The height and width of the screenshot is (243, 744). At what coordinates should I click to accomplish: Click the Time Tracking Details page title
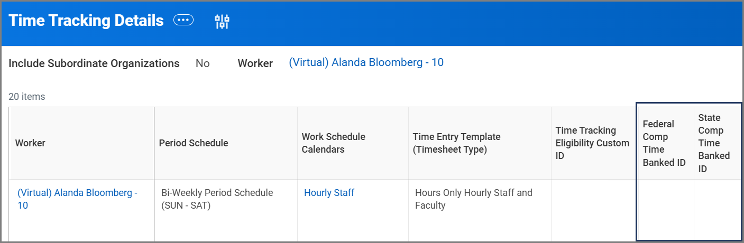click(86, 21)
